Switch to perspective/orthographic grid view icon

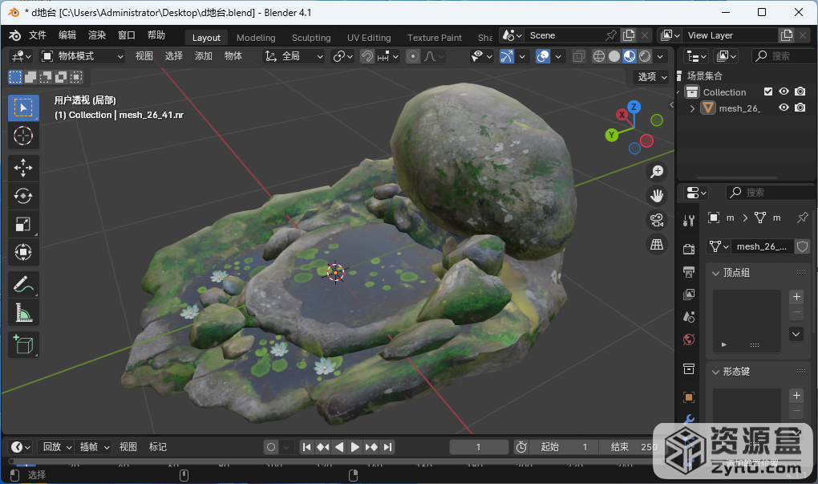point(657,245)
